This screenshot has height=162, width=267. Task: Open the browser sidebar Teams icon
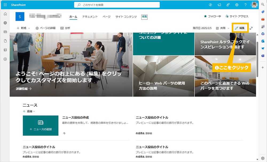(x=263, y=56)
